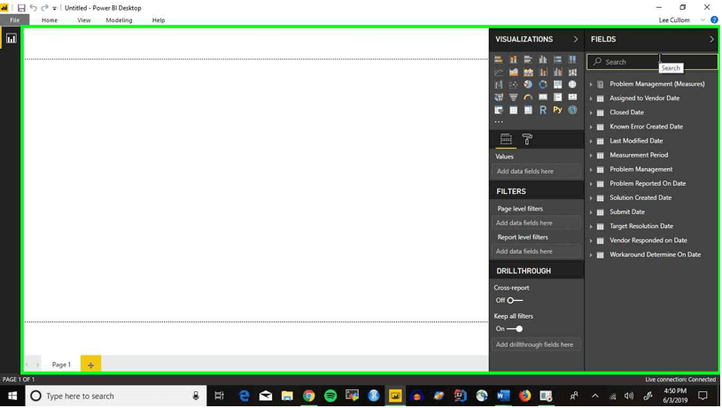Image resolution: width=722 pixels, height=408 pixels.
Task: Switch to the Fields well tab
Action: pos(506,139)
